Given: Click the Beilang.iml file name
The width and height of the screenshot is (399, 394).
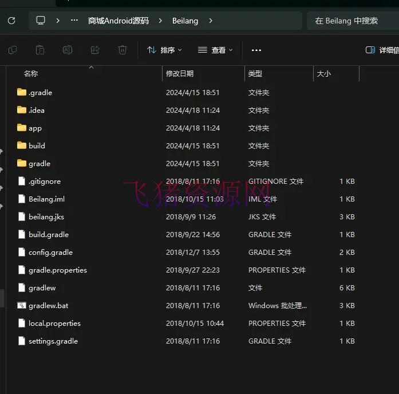Looking at the screenshot, I should click(46, 199).
